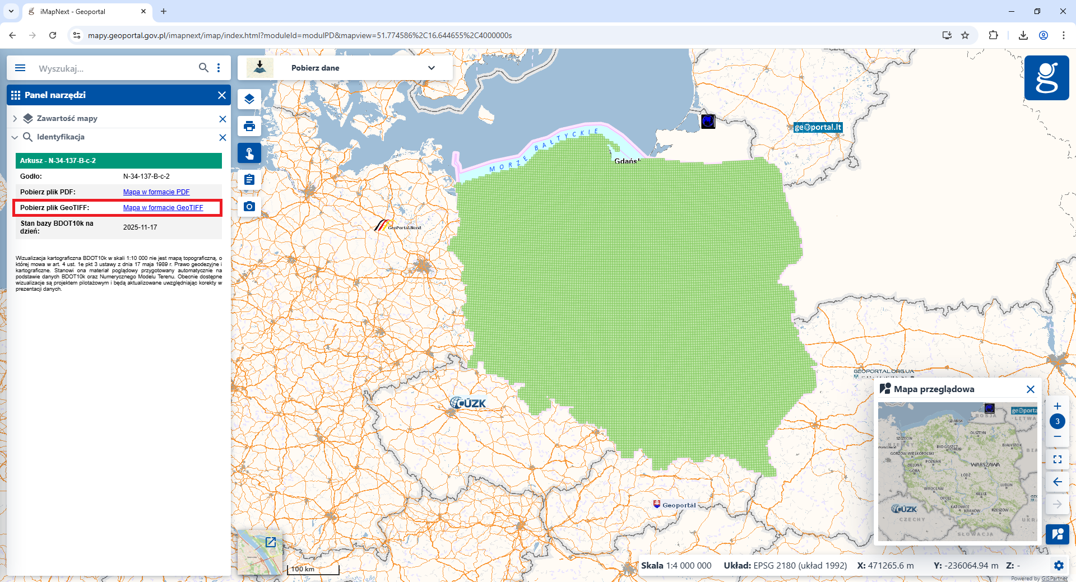This screenshot has height=582, width=1076.
Task: Toggle the overview map panel icon
Action: tap(1057, 534)
